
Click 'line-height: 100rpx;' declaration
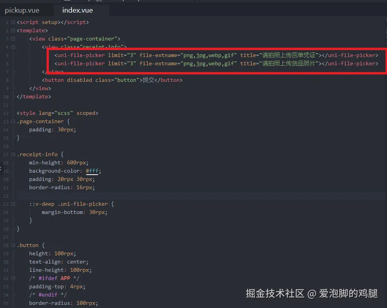[x=61, y=270]
